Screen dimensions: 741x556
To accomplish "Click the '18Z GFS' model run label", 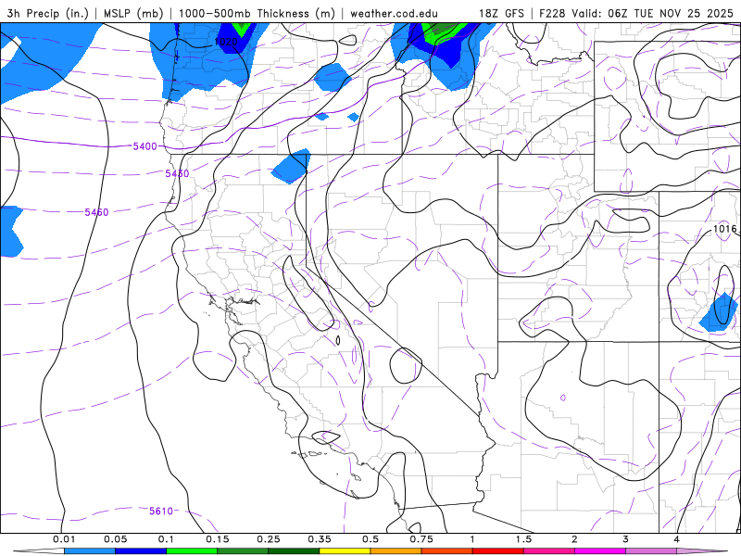I will pos(501,13).
